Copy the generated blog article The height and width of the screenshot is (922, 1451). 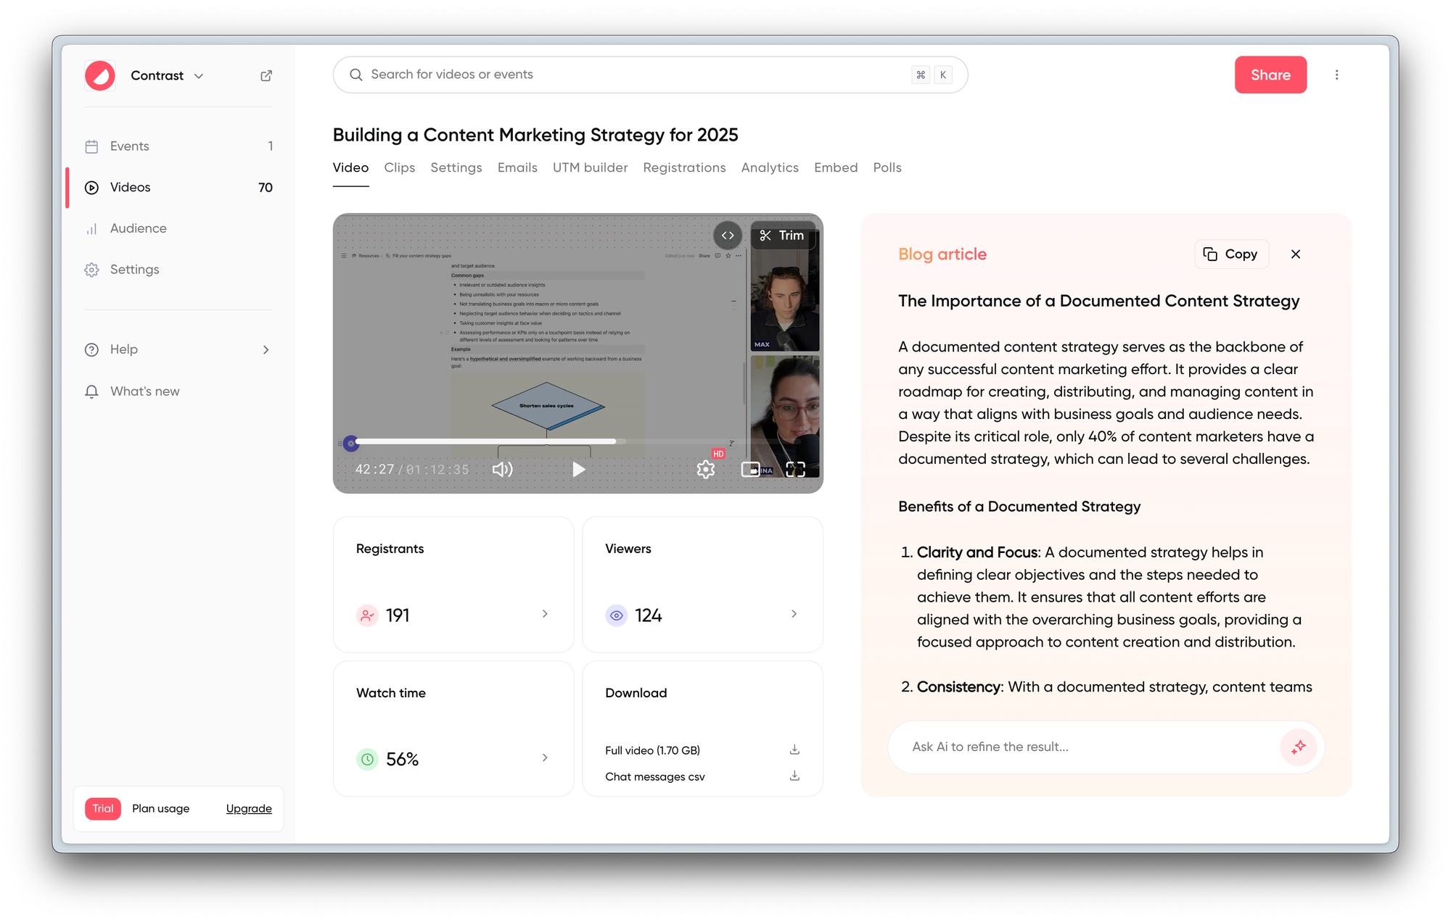[1231, 254]
